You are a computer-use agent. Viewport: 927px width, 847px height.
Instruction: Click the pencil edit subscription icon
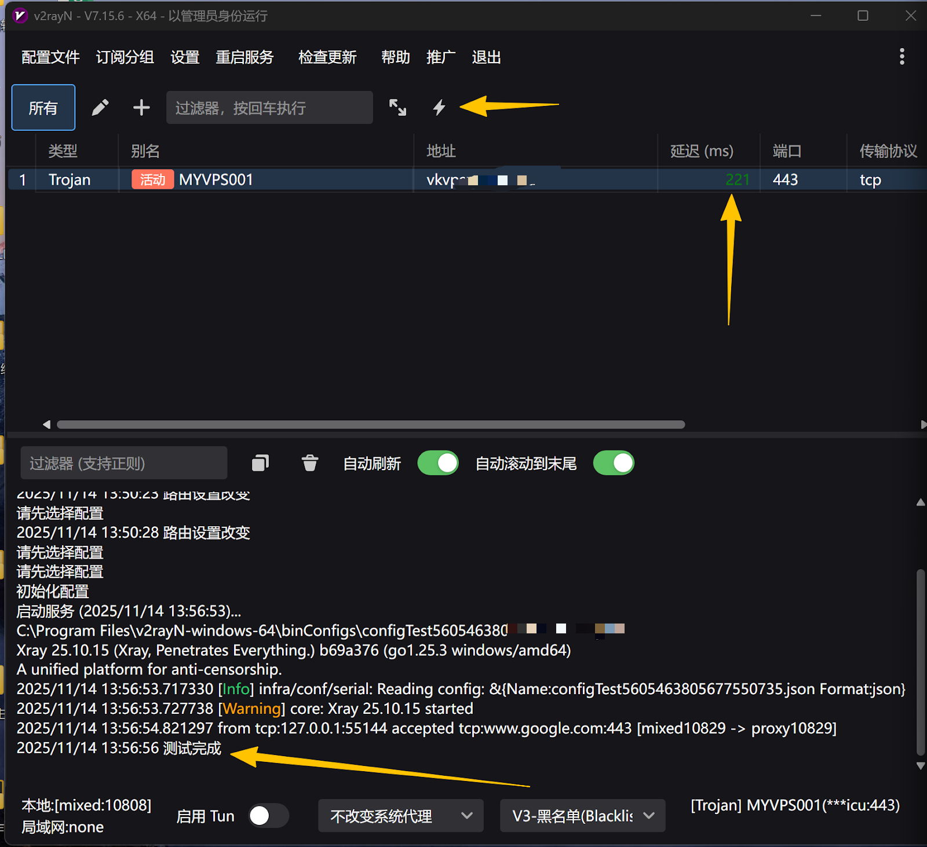[100, 108]
